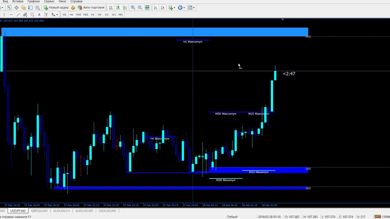The height and width of the screenshot is (219, 390).
Task: Select the horizontal line tool
Action: coord(11,15)
